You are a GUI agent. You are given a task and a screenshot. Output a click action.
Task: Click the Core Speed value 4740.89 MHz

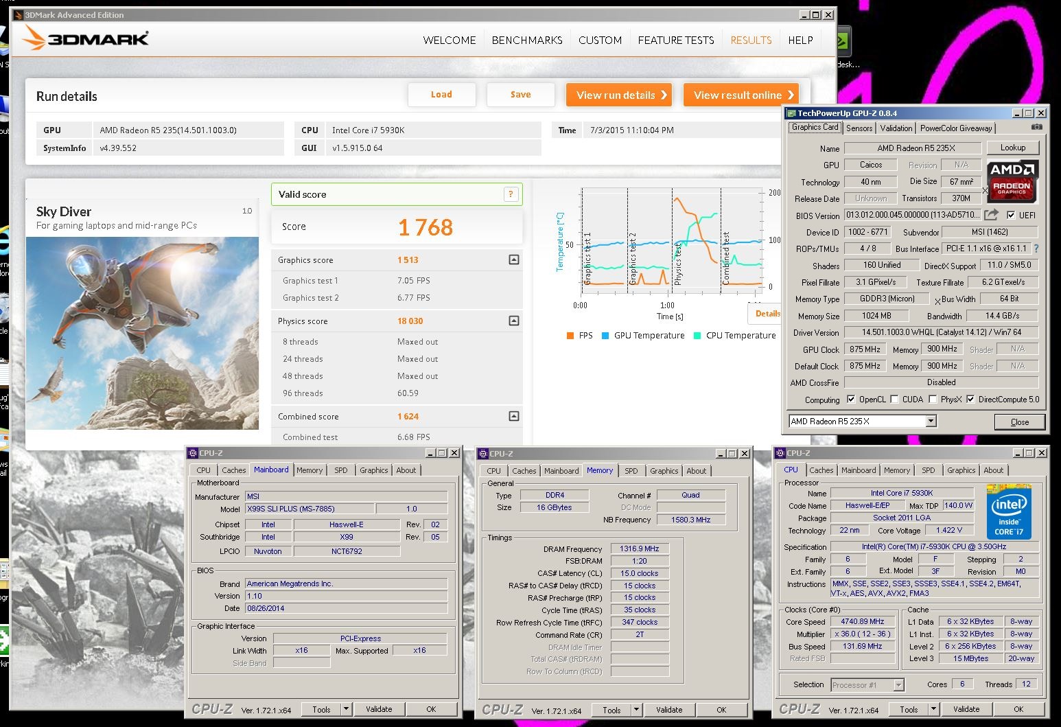[x=862, y=622]
